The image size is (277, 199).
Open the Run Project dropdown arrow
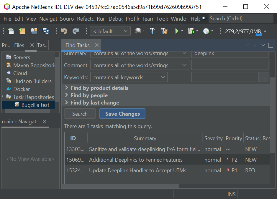[x=182, y=31]
